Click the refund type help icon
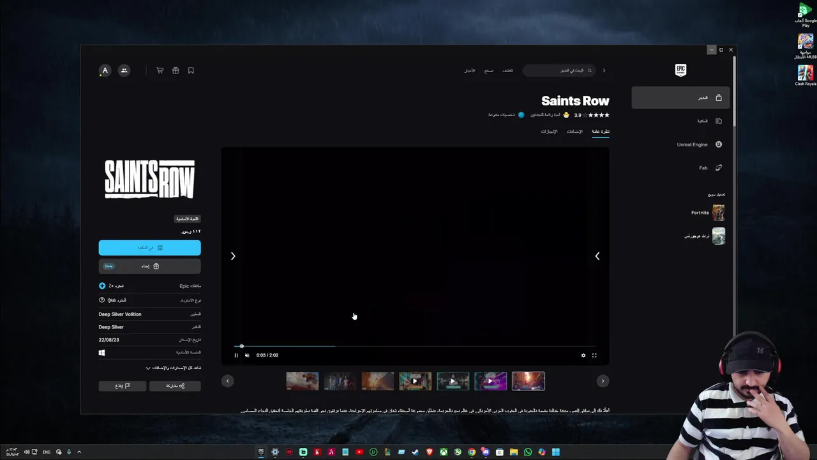 102,300
